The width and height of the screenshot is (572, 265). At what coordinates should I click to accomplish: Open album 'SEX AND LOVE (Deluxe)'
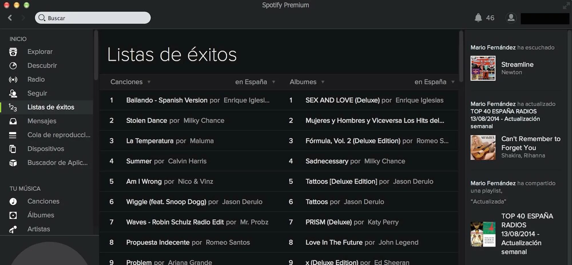(342, 100)
